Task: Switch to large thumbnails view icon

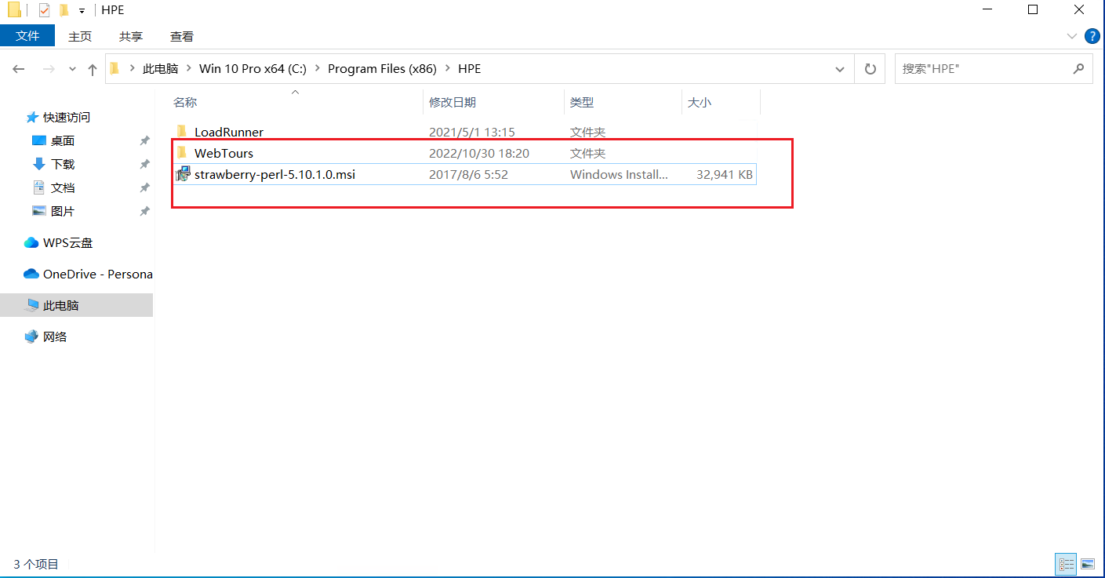Action: point(1087,563)
